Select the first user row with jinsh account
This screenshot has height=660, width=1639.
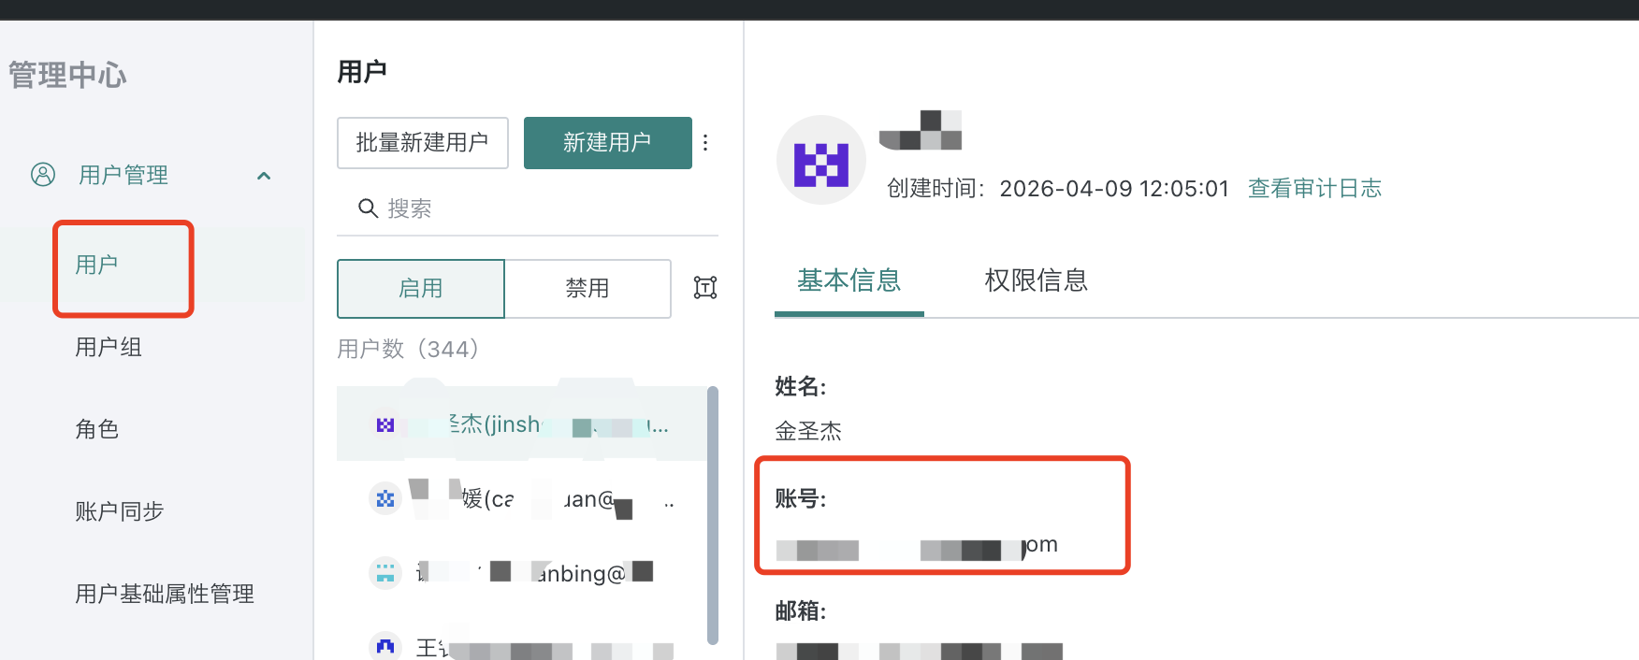[522, 424]
